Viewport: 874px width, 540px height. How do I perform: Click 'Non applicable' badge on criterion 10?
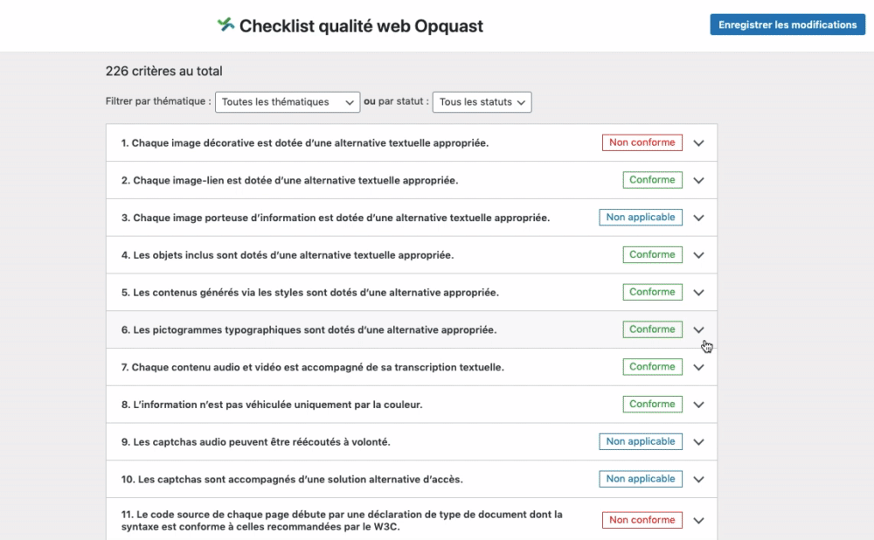point(641,479)
